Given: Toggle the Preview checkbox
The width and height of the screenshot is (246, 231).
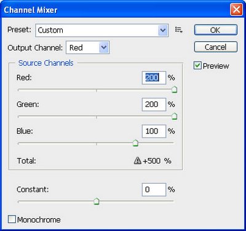Looking at the screenshot, I should [197, 66].
